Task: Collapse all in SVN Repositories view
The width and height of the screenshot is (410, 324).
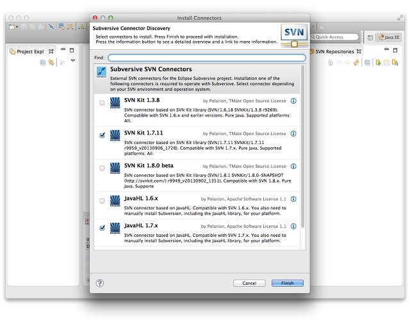Action: coord(367,63)
